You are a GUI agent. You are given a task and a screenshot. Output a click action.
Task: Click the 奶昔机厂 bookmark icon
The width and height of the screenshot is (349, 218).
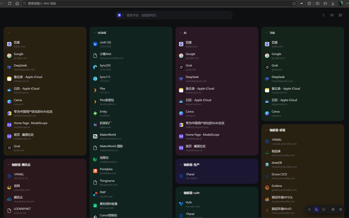pyautogui.click(x=95, y=125)
